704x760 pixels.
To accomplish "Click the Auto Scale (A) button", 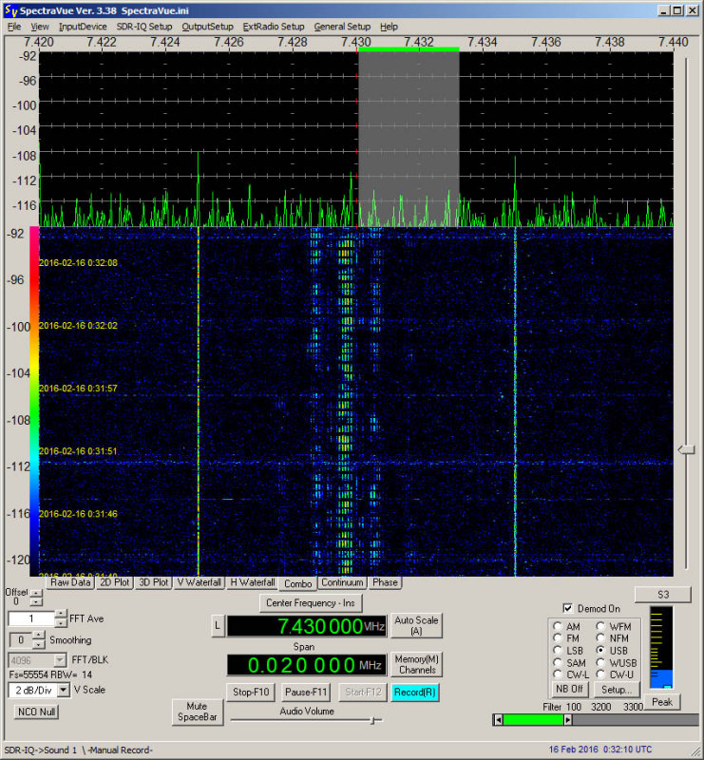I will [x=416, y=626].
